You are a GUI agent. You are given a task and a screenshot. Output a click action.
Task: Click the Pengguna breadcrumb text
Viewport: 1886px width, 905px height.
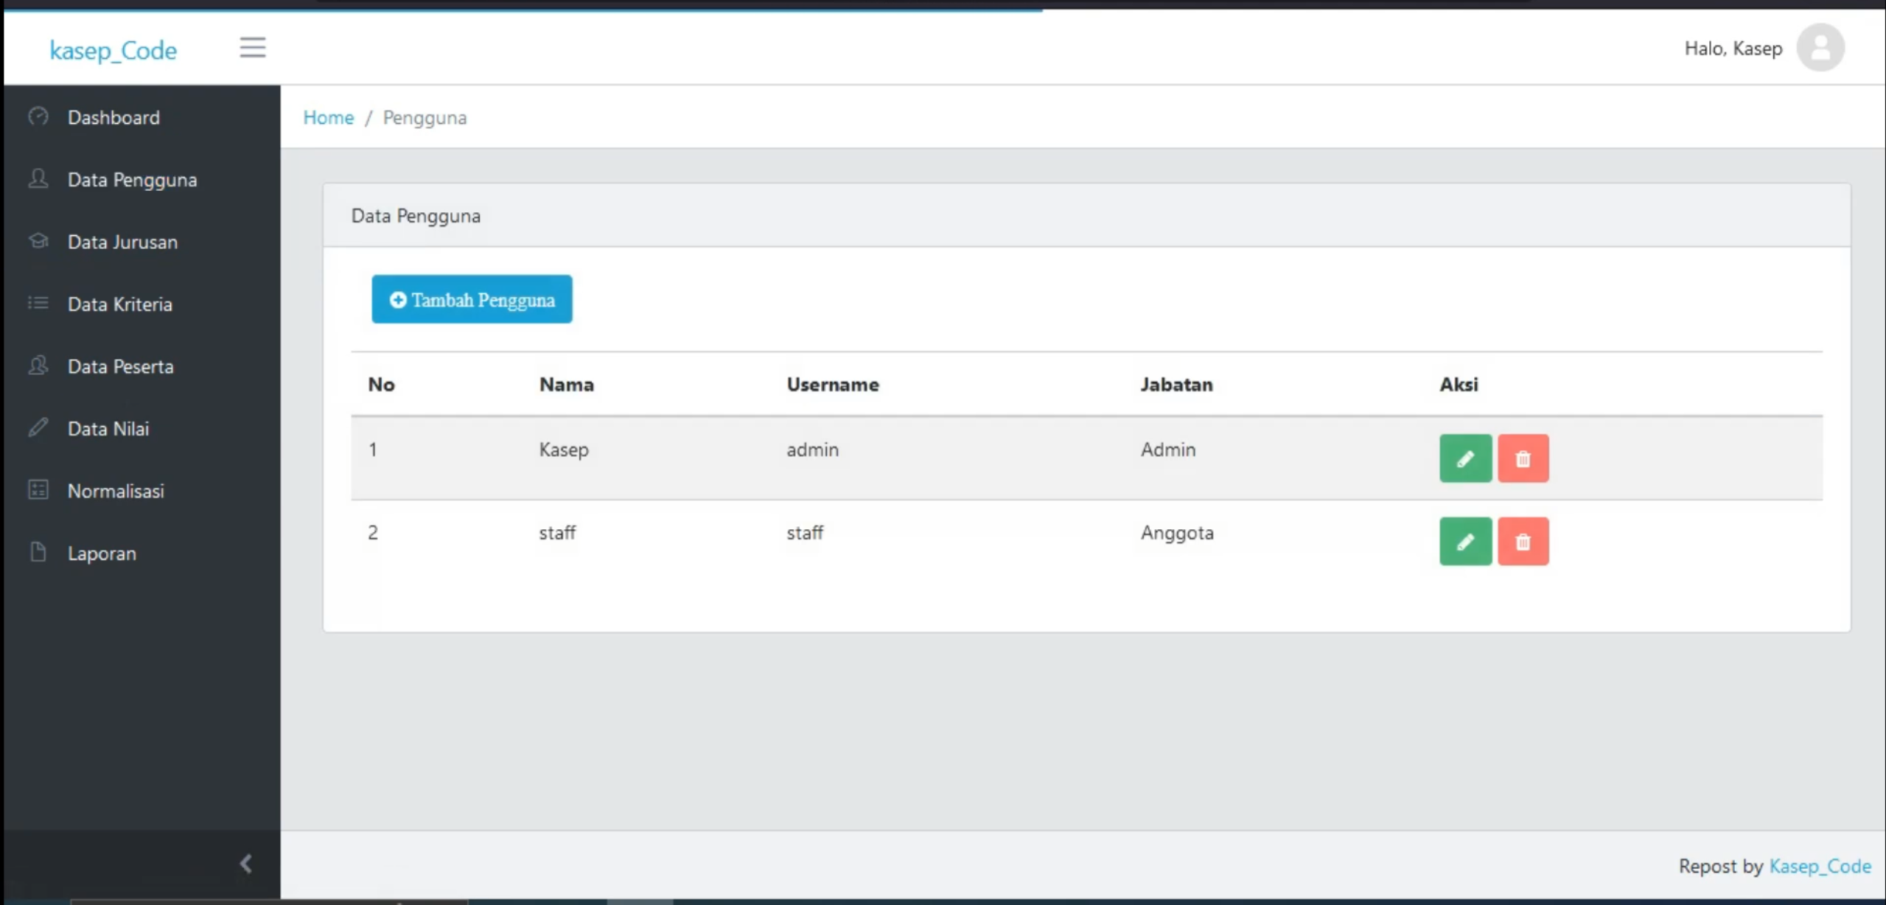click(425, 118)
